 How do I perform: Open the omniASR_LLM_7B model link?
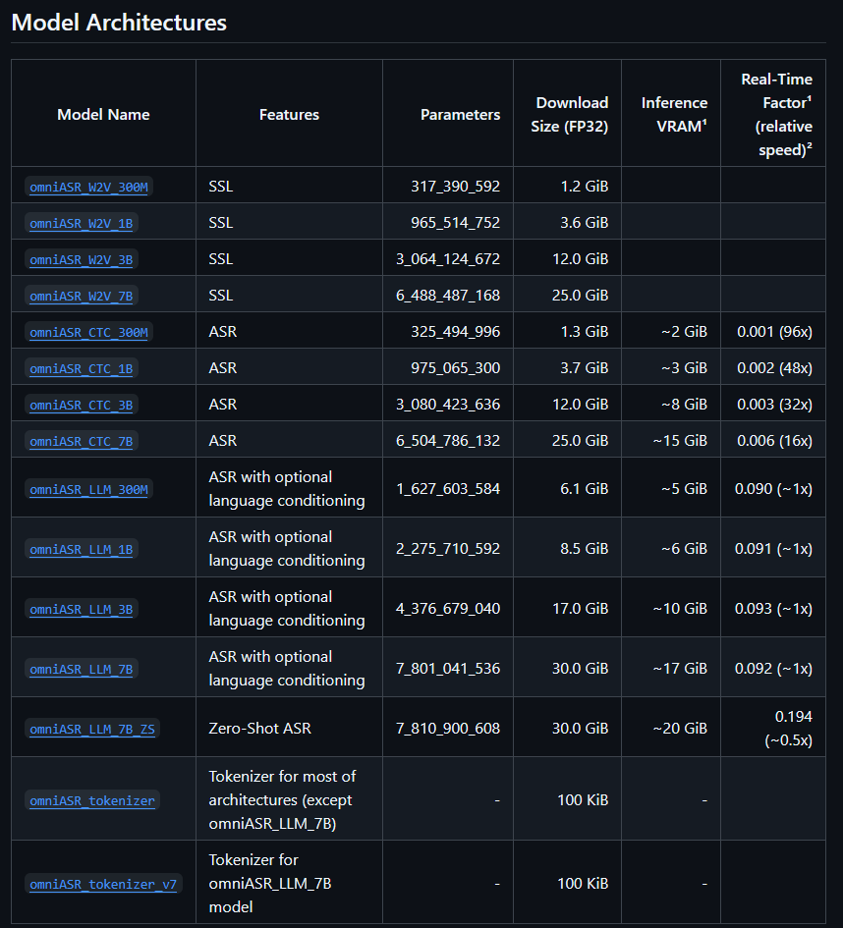pos(82,669)
